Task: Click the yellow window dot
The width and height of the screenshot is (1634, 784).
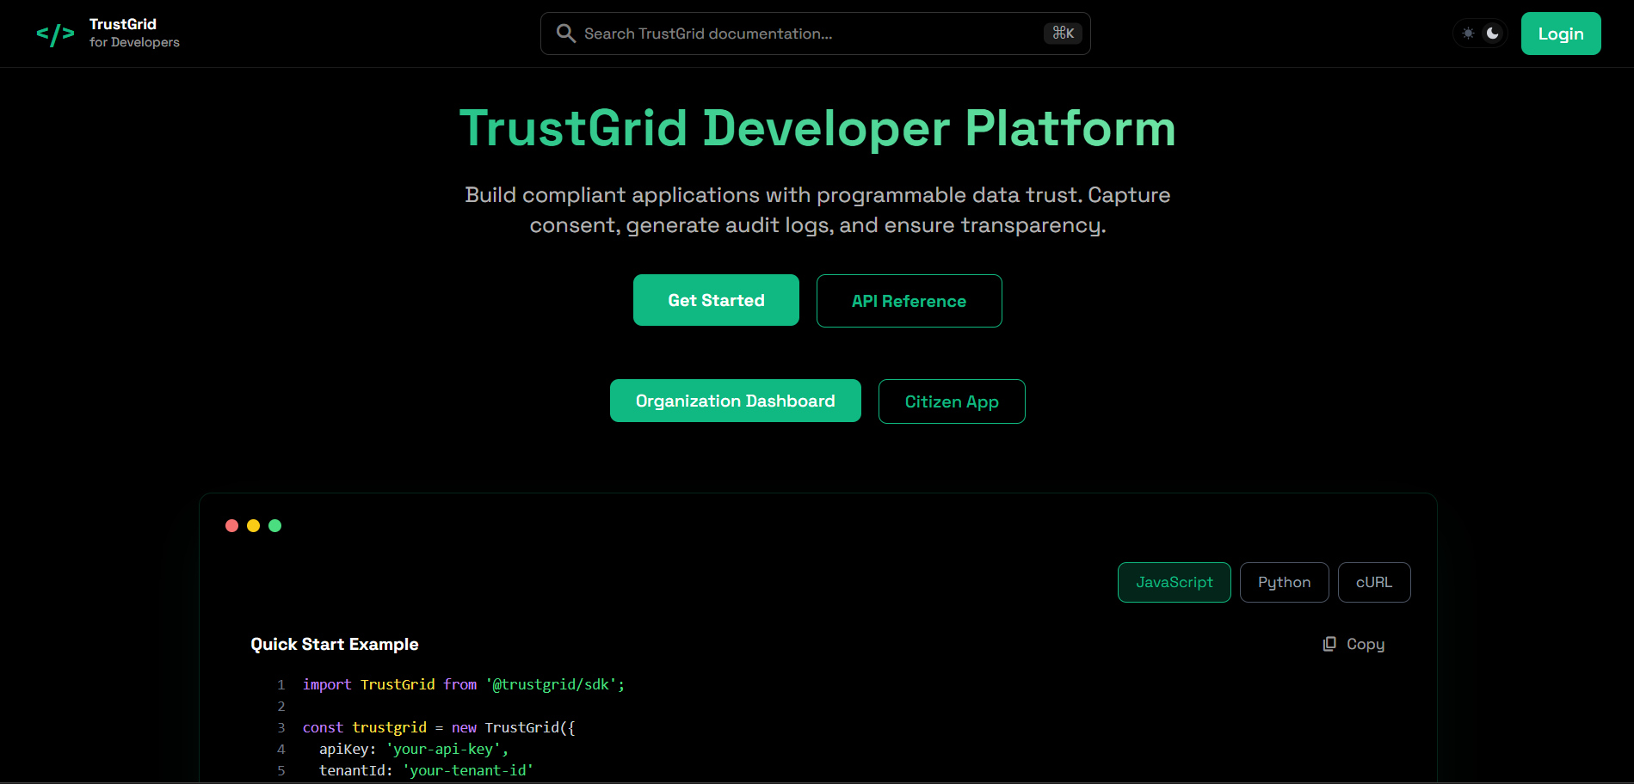Action: click(253, 525)
